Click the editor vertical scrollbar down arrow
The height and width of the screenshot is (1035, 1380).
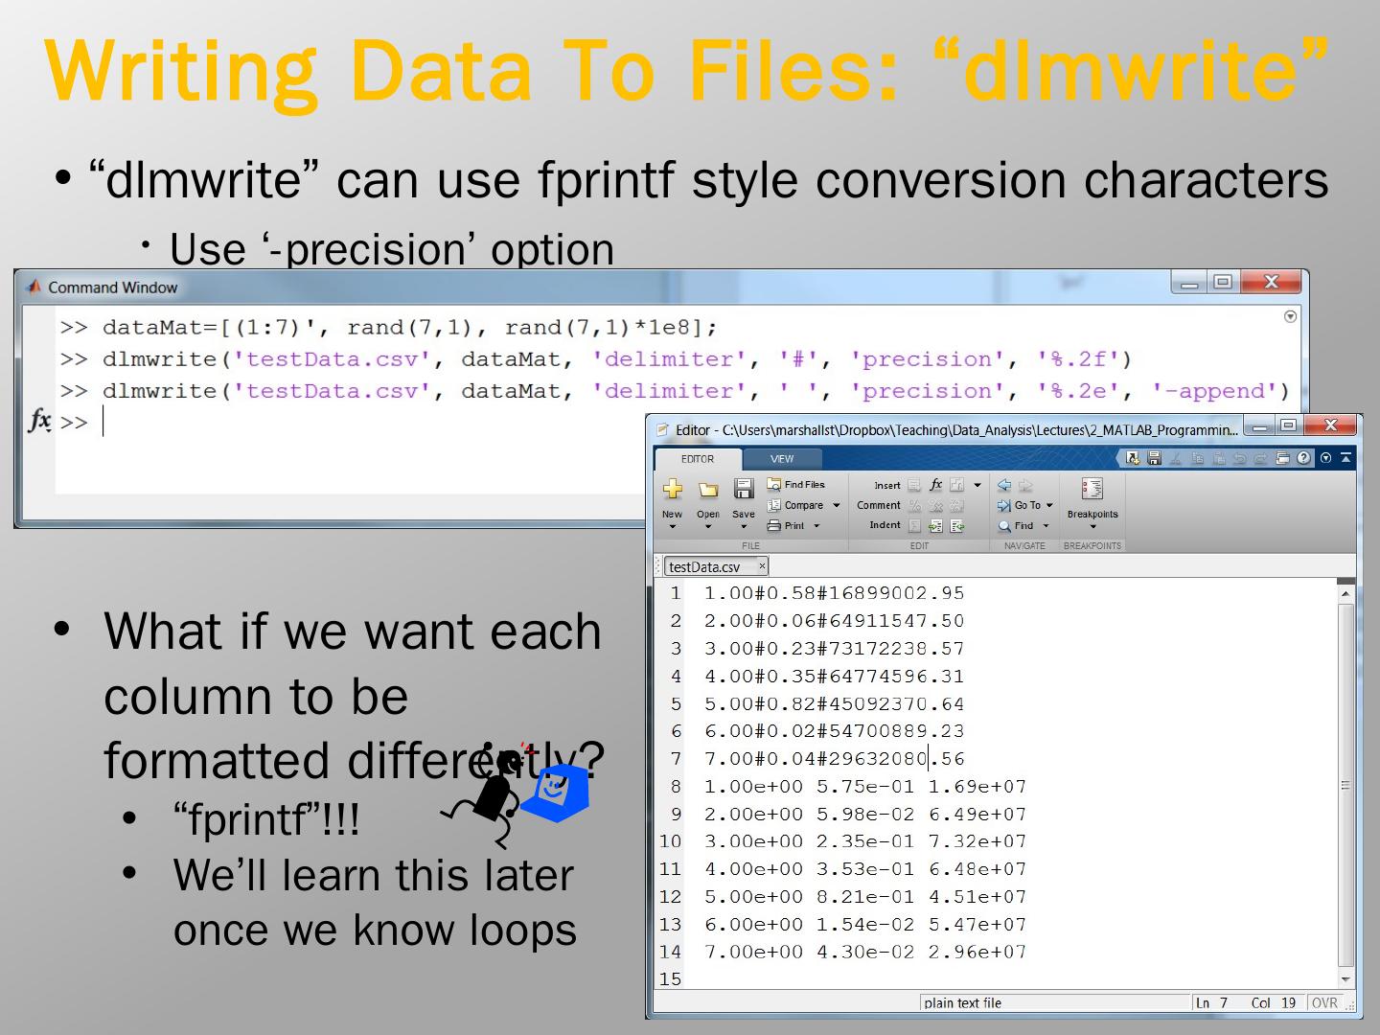point(1345,978)
